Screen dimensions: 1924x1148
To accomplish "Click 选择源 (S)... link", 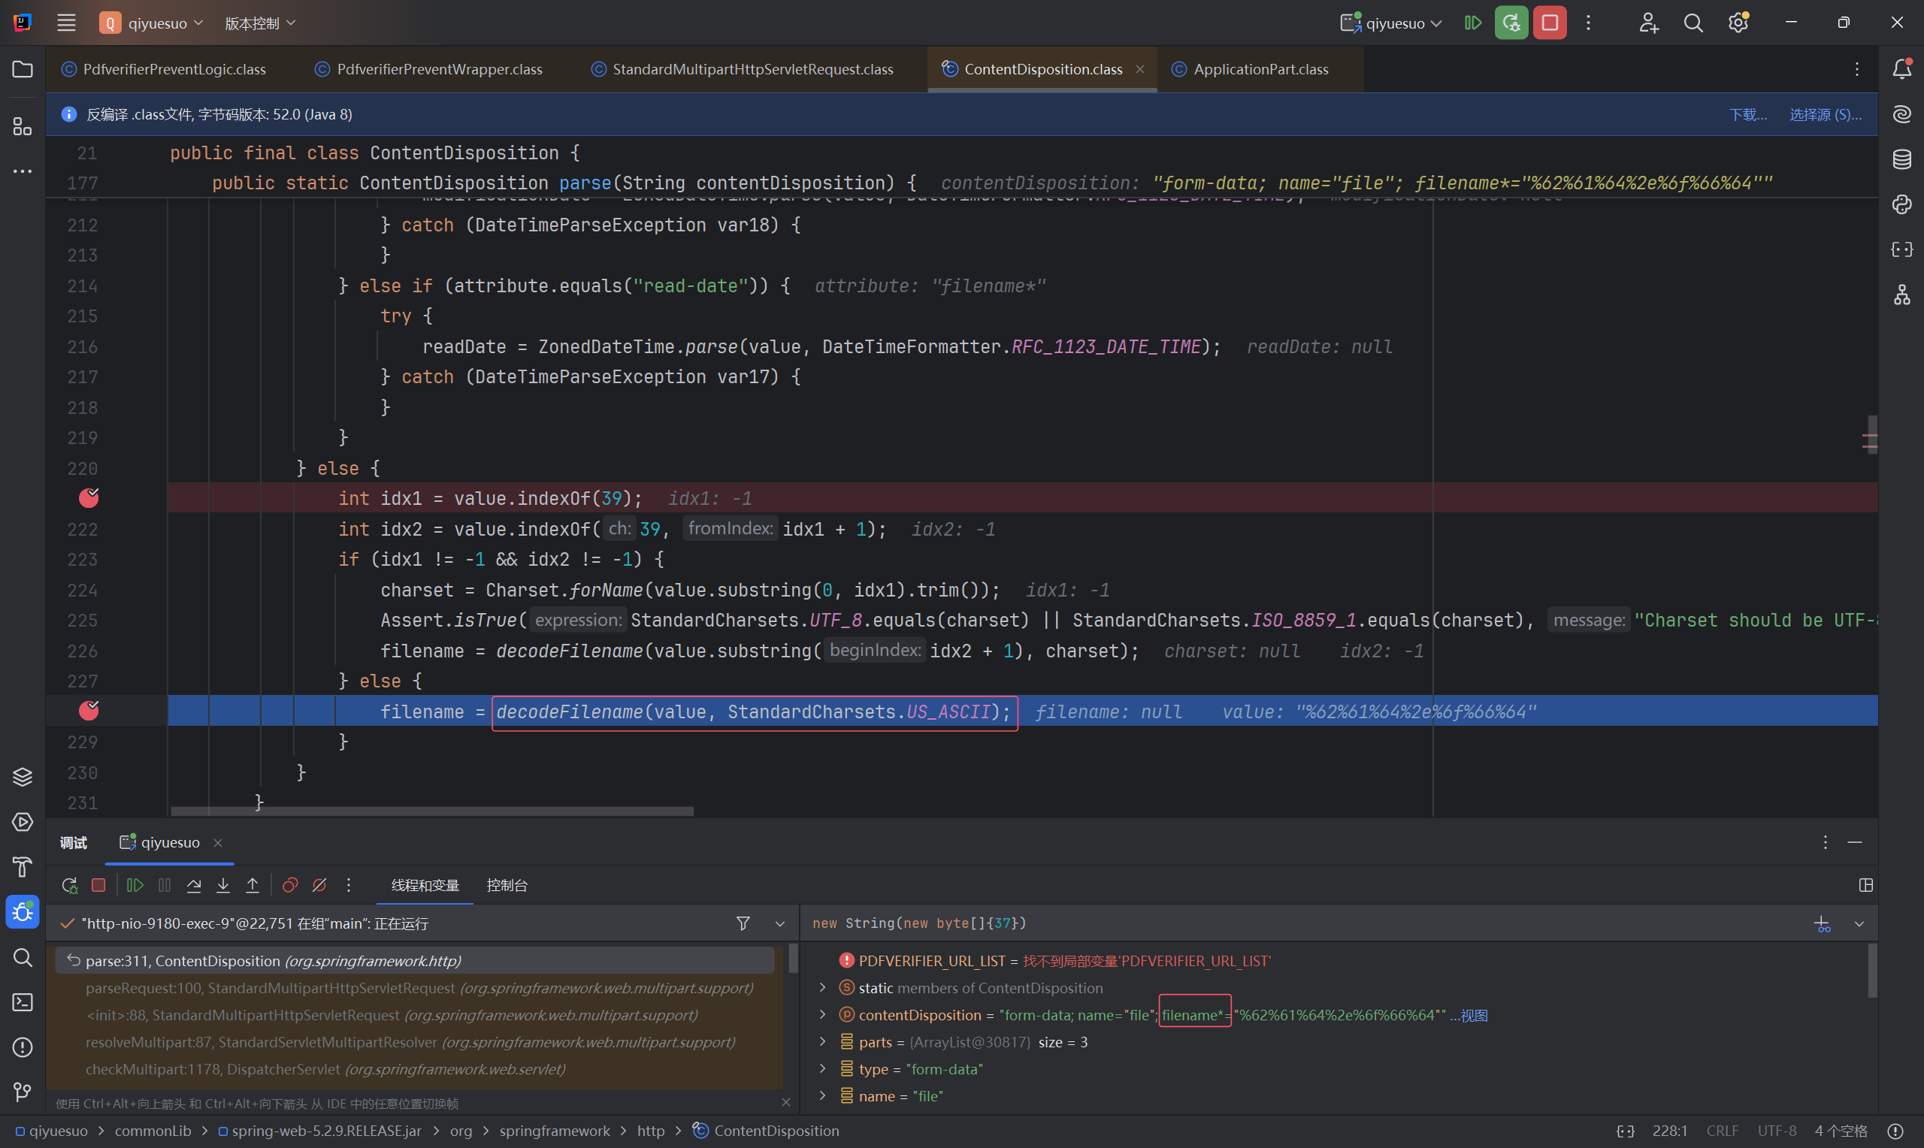I will coord(1824,114).
